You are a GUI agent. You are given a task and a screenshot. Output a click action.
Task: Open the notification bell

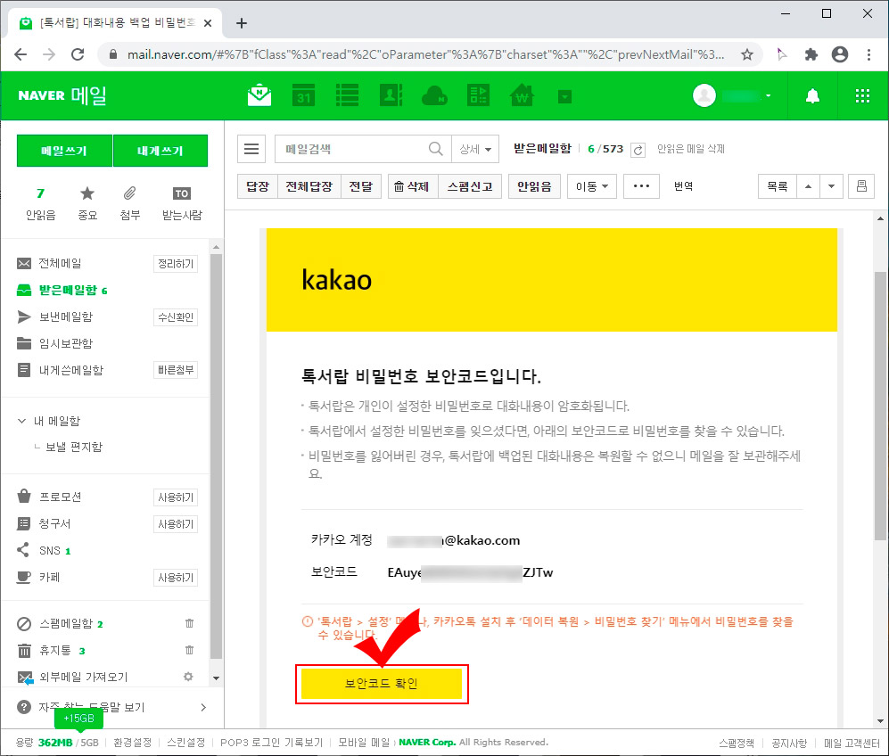pyautogui.click(x=812, y=95)
